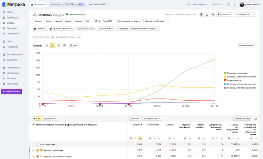Switch chart to stacked areas icon
Viewport: 263px width, 159px height.
pos(59,45)
